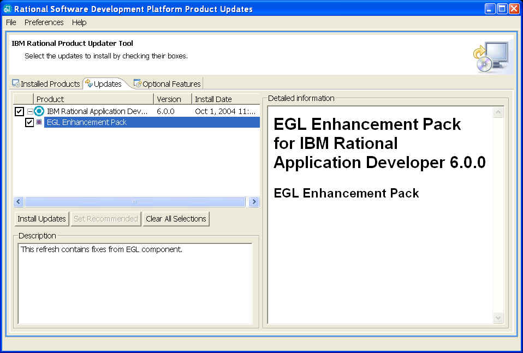Uncheck the IBM Rational Application Developer checkbox
523x353 pixels.
tap(19, 111)
